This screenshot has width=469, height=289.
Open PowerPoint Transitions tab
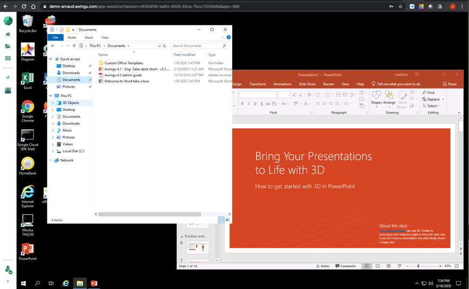pos(258,84)
